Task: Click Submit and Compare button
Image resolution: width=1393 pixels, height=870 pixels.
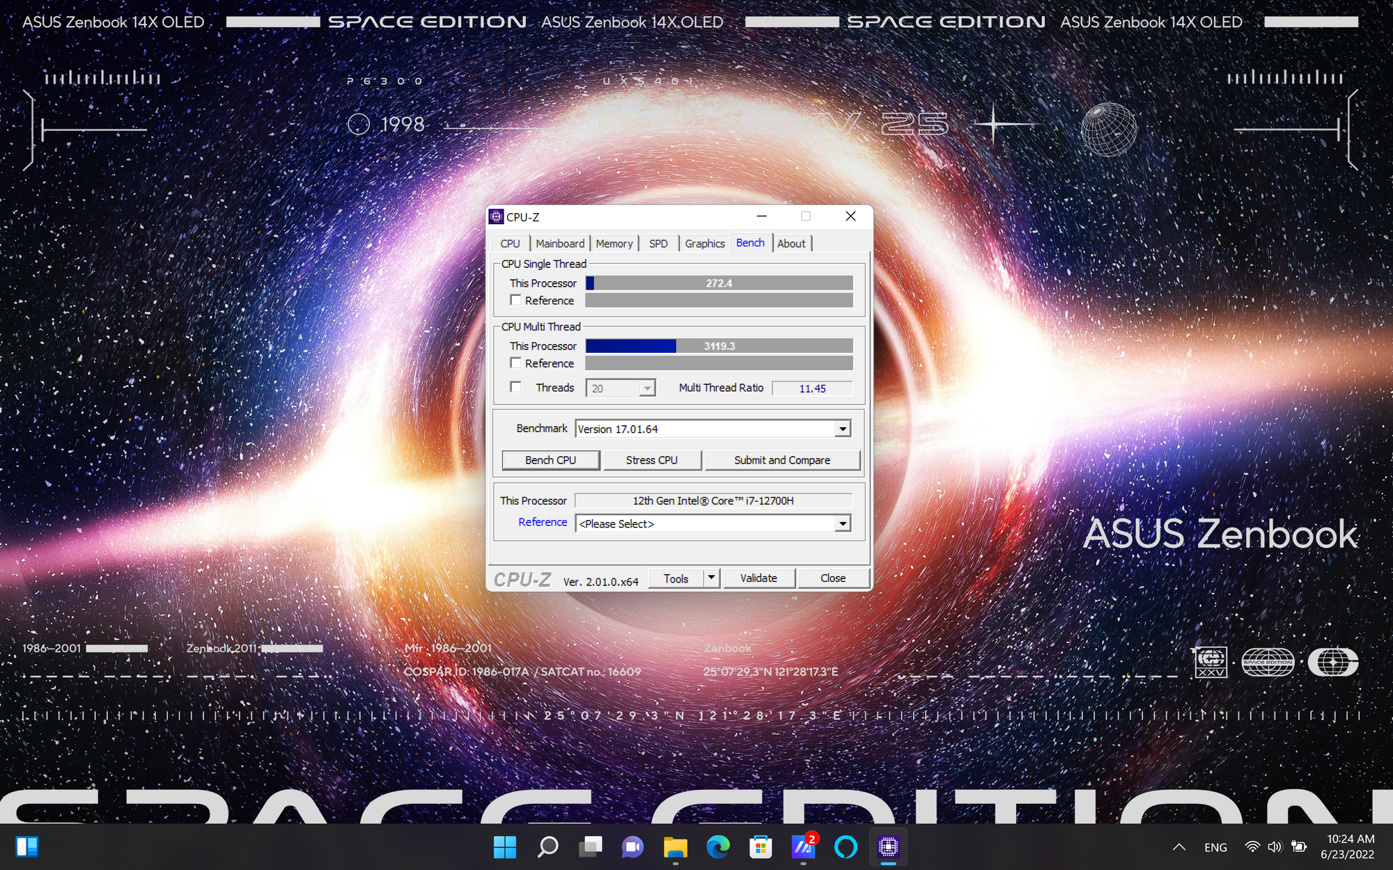Action: [781, 460]
